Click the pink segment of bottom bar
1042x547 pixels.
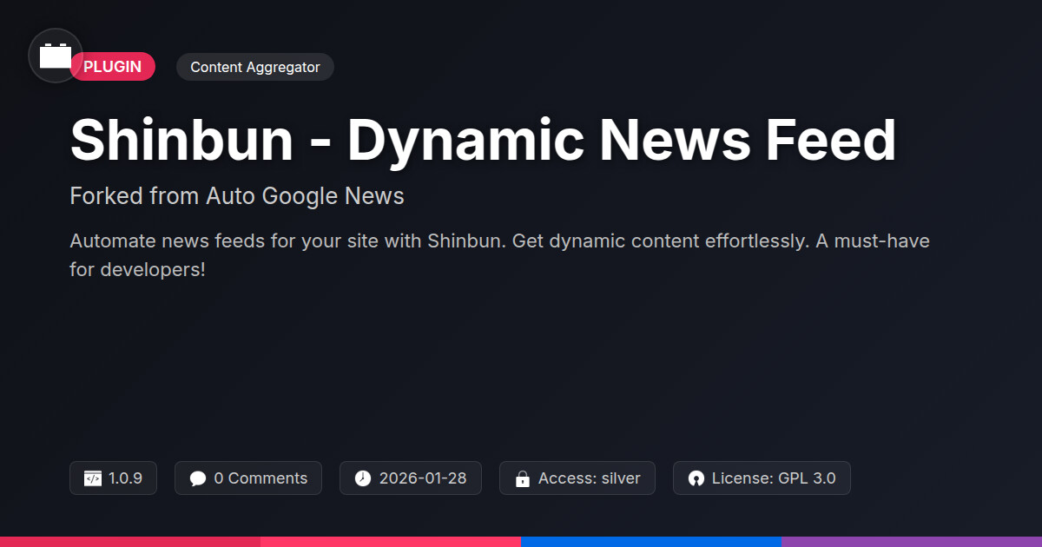pyautogui.click(x=391, y=541)
